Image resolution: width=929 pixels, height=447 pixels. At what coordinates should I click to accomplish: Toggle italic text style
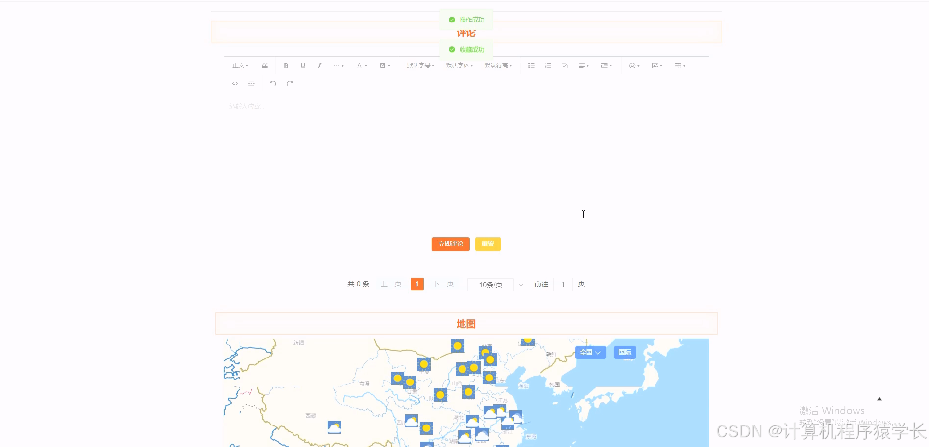pos(319,65)
